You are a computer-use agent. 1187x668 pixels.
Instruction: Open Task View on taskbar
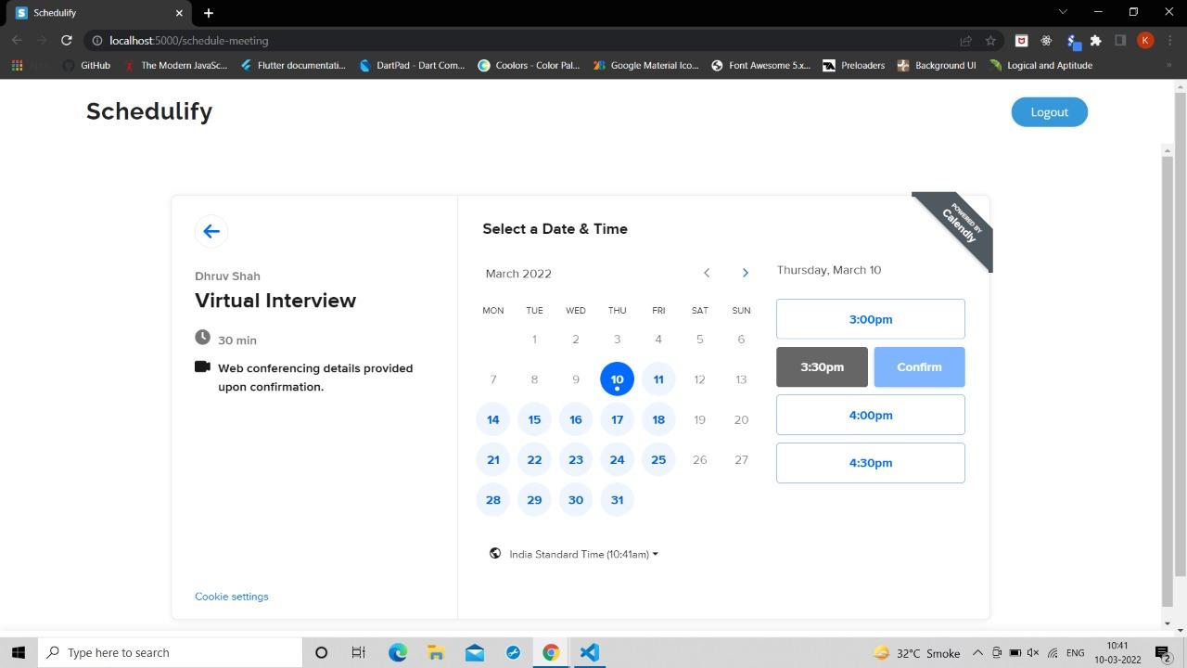[x=358, y=652]
